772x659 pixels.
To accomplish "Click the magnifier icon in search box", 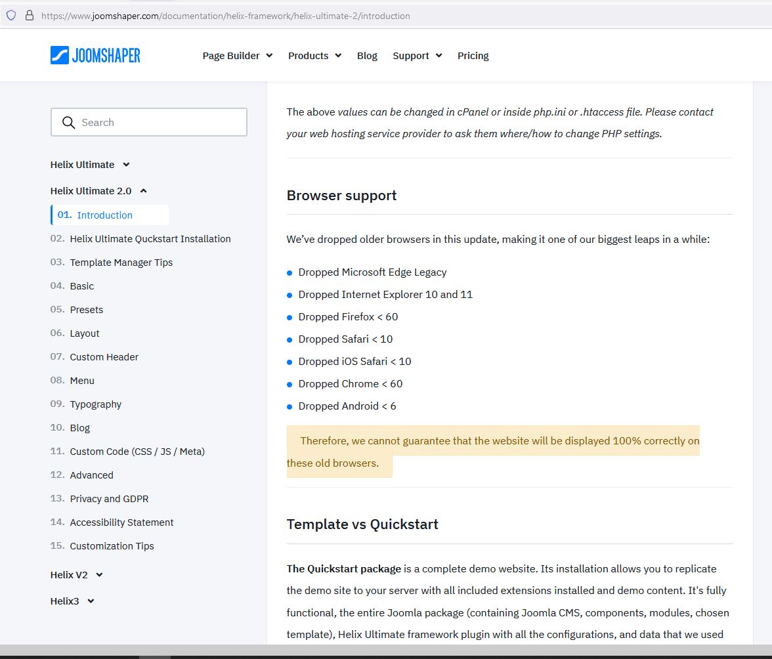I will pos(68,123).
